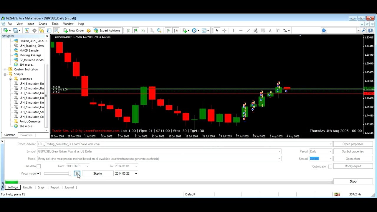This screenshot has height=212, width=377.
Task: Select the Equidistant Channel tool
Action: click(255, 30)
